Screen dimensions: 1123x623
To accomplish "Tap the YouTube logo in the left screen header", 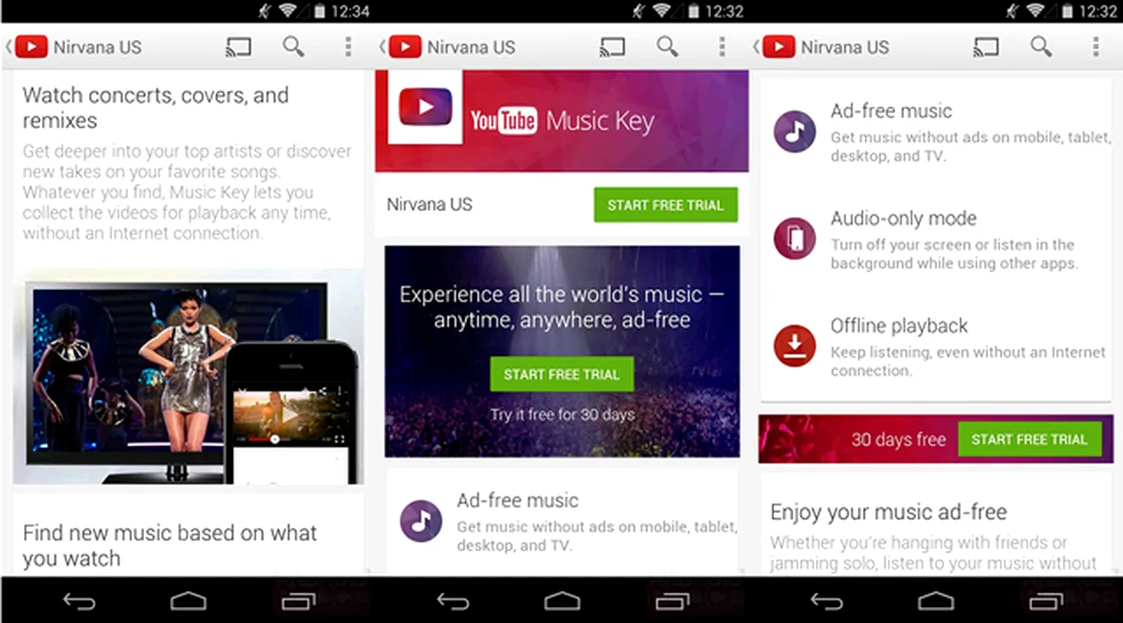I will 31,47.
